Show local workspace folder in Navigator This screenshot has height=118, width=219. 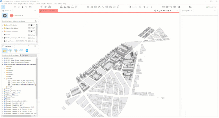pos(5,51)
